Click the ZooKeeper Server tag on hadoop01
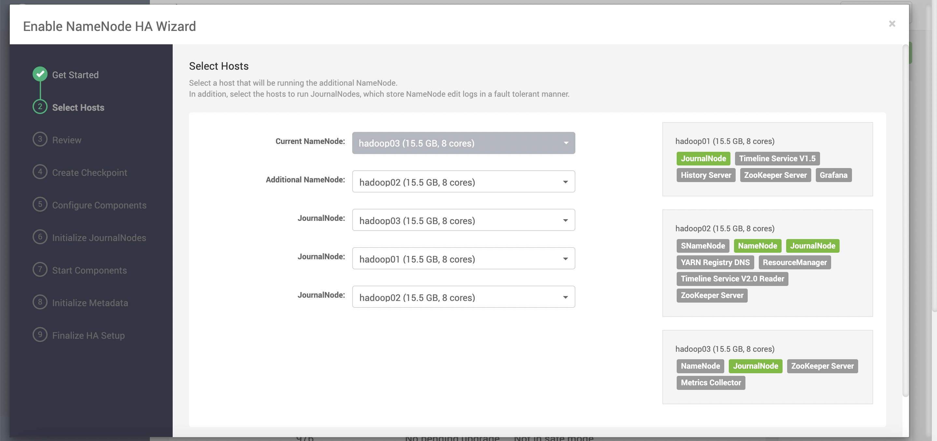937x441 pixels. click(775, 175)
